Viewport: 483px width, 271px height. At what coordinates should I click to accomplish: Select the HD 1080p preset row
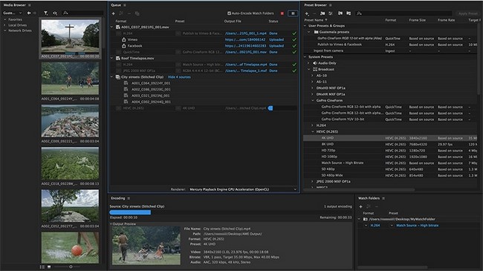(x=391, y=157)
